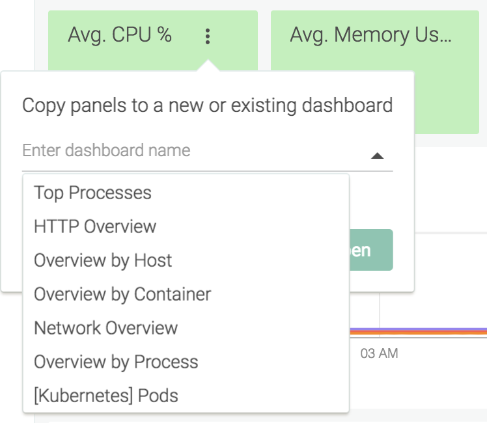The width and height of the screenshot is (487, 423).
Task: Click the 03 AM time axis label
Action: point(379,353)
